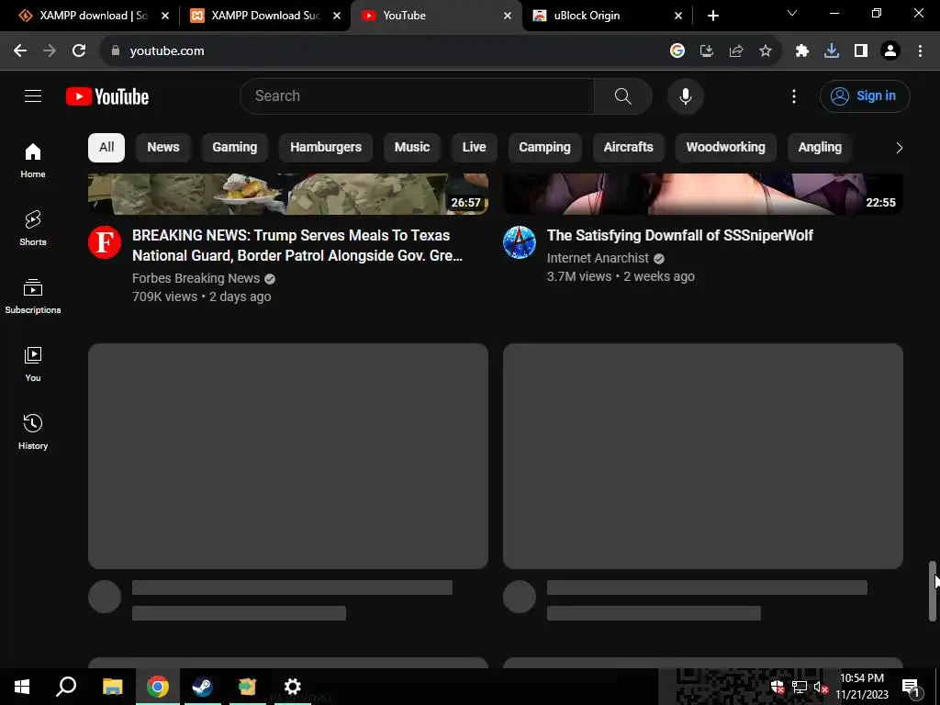Open a new browser tab
Screen dimensions: 940x705
click(x=712, y=16)
